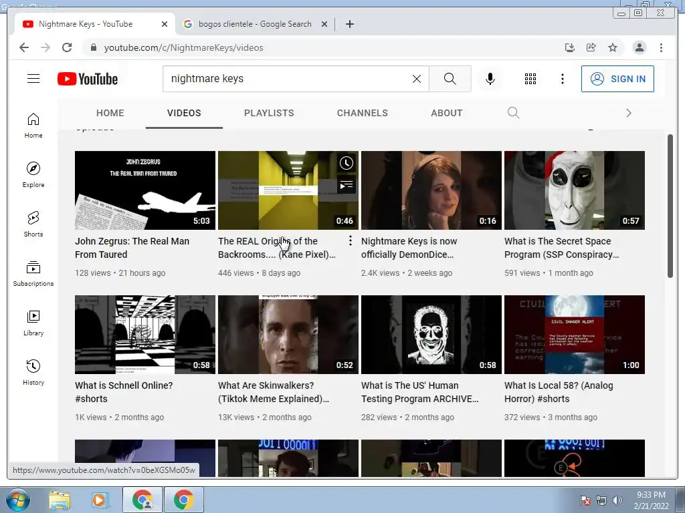
Task: Switch to bogos clientele Google Search tab
Action: [255, 24]
